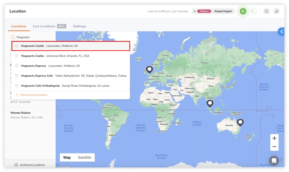Click the Warner Robins, GA, USA address
The image size is (289, 172).
(27, 118)
